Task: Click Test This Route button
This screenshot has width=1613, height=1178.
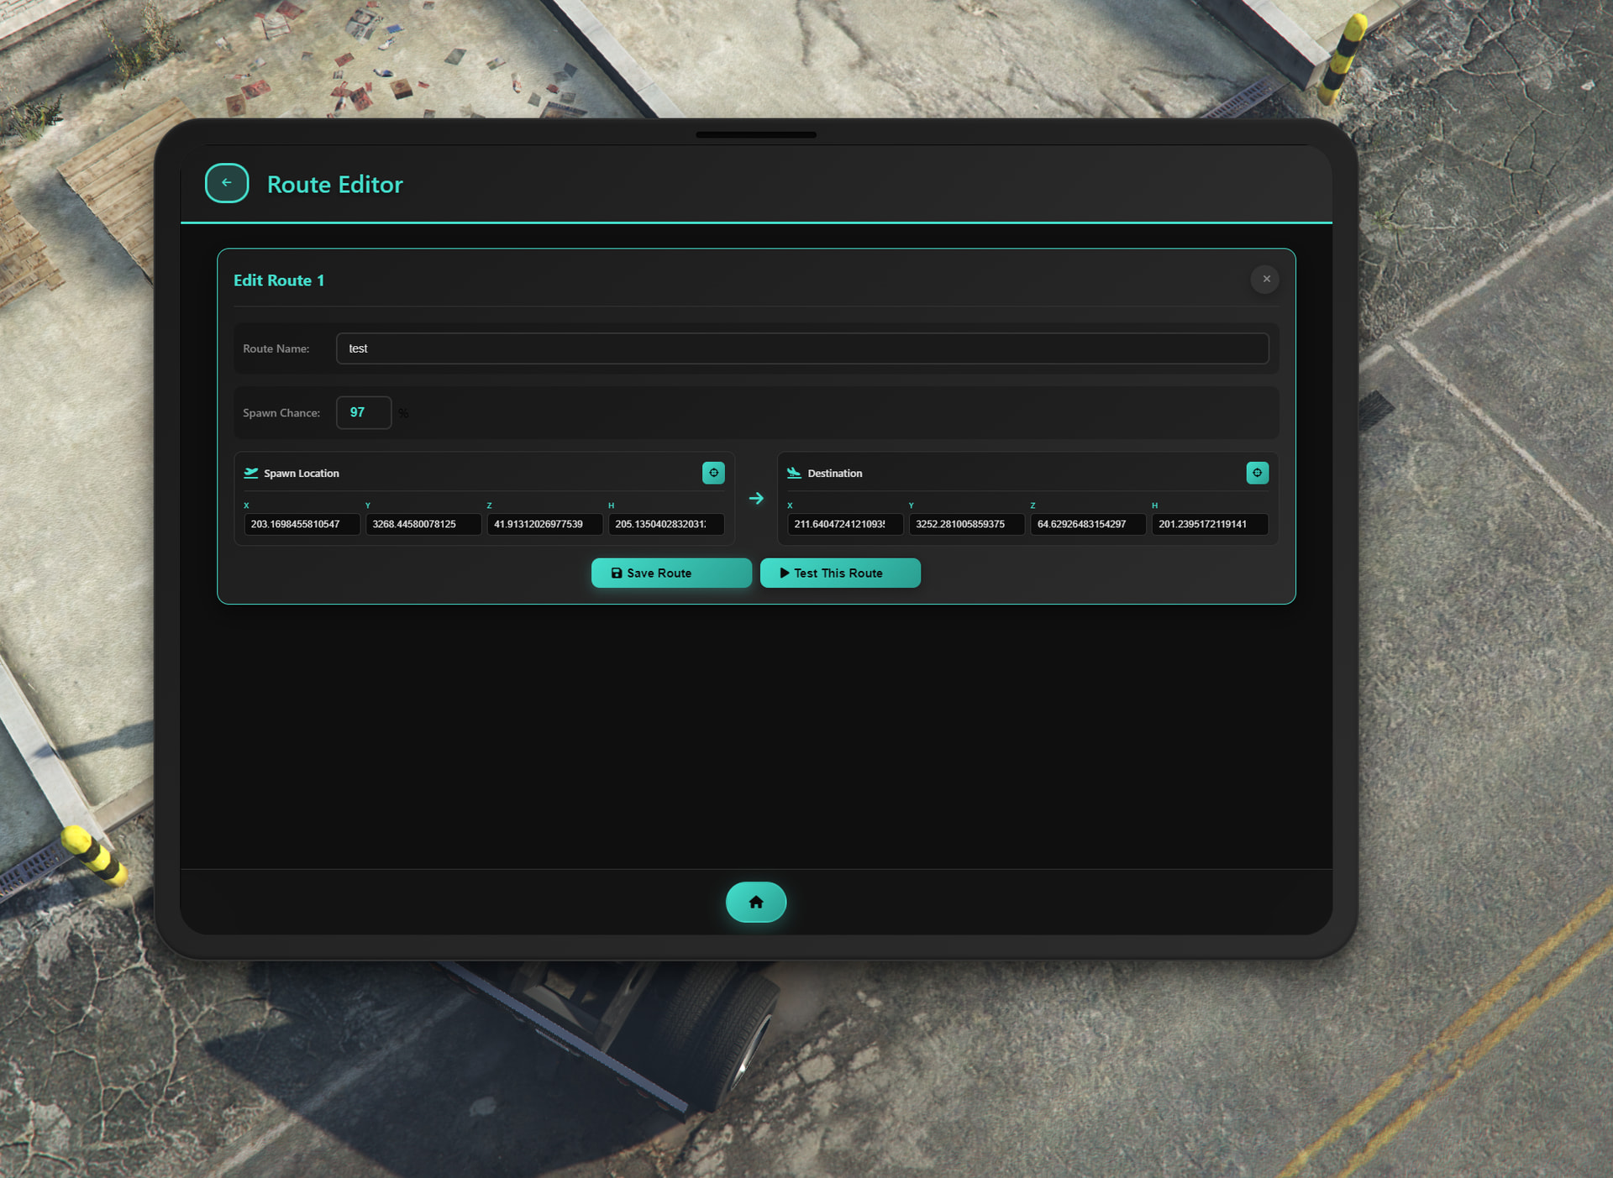Action: (x=840, y=573)
